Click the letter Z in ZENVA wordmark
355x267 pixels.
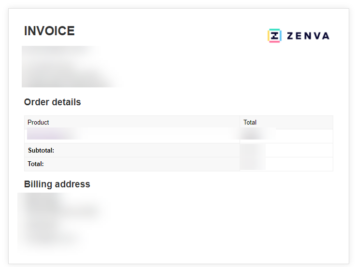(290, 36)
